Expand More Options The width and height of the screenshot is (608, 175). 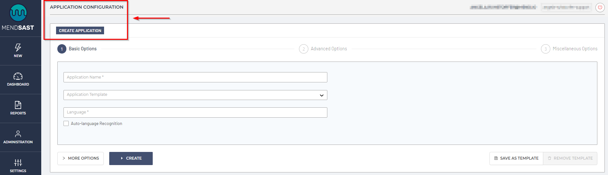(x=81, y=158)
